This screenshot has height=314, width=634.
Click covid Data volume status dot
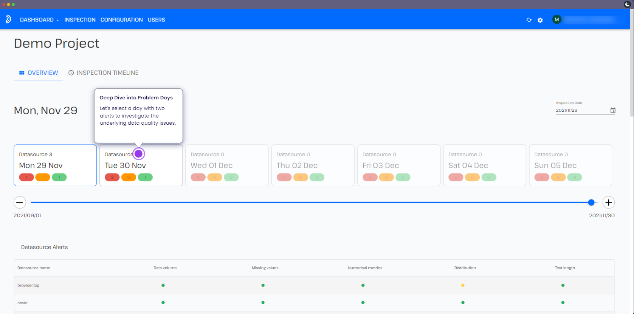point(163,303)
